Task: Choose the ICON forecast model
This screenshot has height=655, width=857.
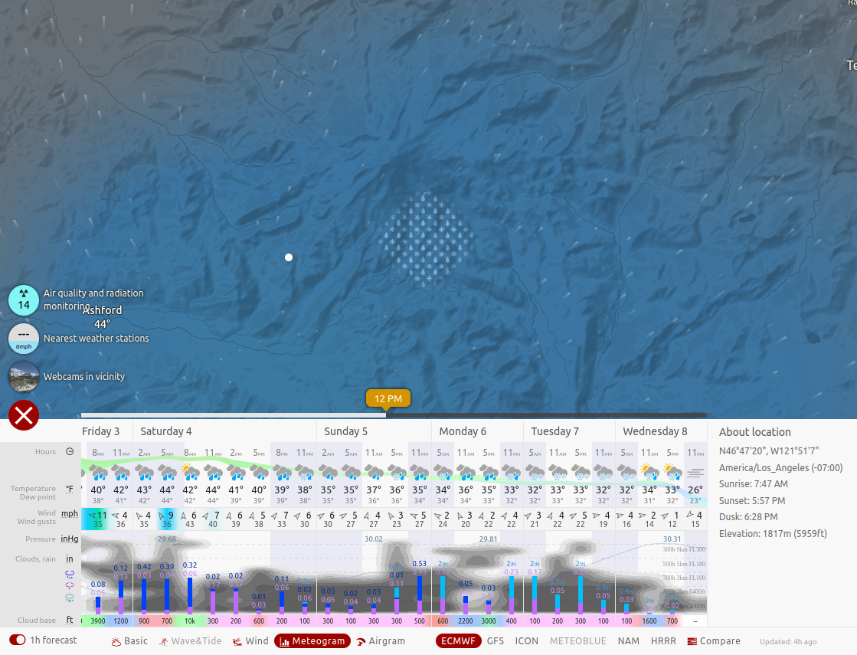Action: coord(526,641)
